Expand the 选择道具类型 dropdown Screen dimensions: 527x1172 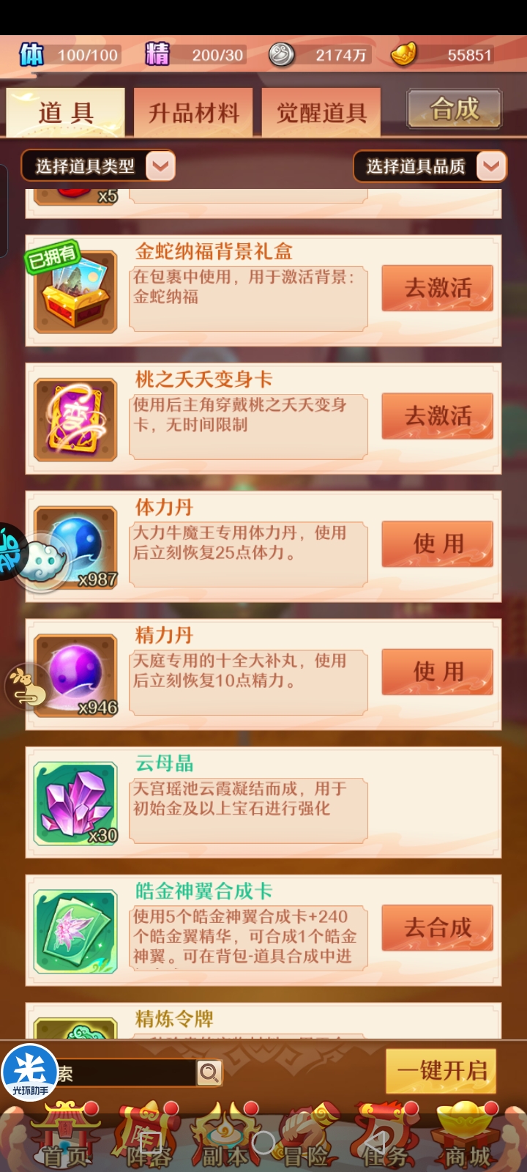pos(98,166)
